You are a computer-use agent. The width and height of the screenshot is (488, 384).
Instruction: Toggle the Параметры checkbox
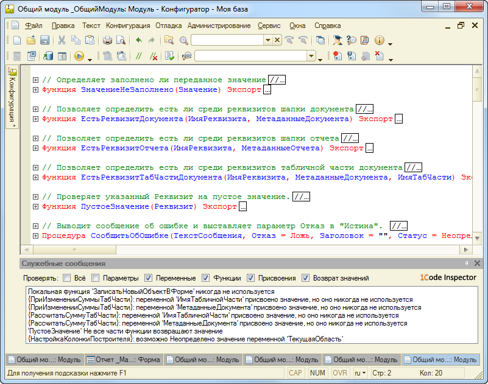pos(96,278)
